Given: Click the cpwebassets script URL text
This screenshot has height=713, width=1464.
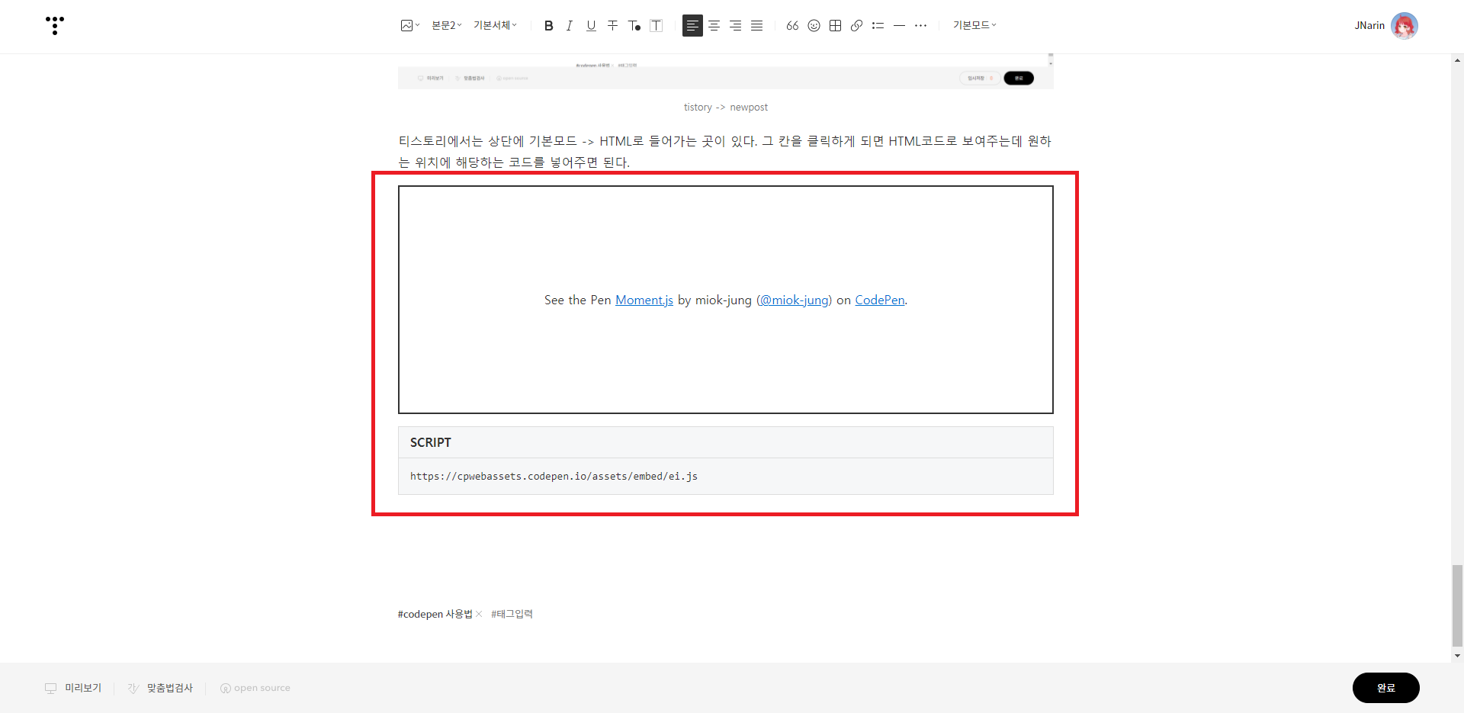Looking at the screenshot, I should click(x=554, y=476).
